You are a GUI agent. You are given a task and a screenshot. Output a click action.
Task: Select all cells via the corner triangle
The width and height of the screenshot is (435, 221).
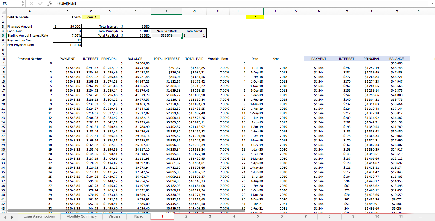click(x=2, y=11)
